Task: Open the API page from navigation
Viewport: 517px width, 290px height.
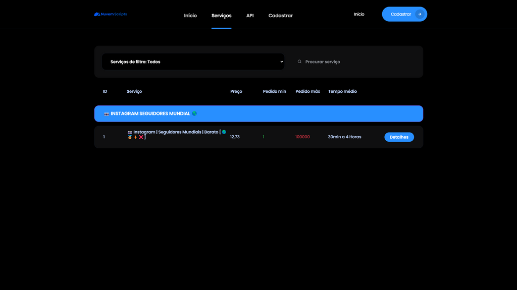Action: point(250,16)
